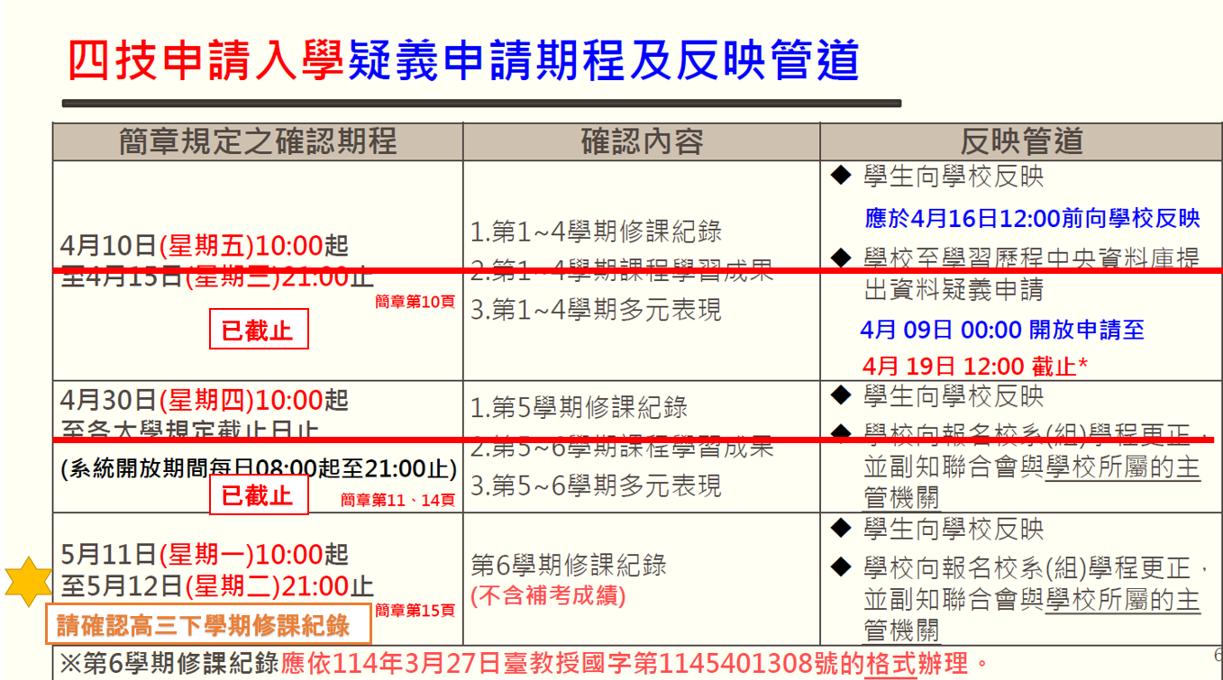Select the text 至4月15日(星期三)21:00止
1223x680 pixels.
(x=217, y=277)
